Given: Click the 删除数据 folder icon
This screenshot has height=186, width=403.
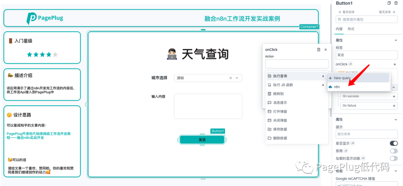Looking at the screenshot, I should click(x=269, y=138).
